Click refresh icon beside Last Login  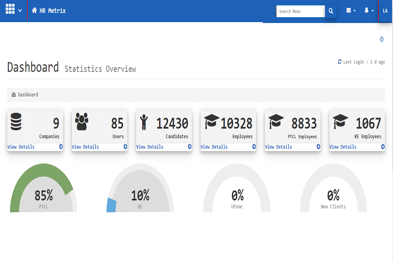339,62
